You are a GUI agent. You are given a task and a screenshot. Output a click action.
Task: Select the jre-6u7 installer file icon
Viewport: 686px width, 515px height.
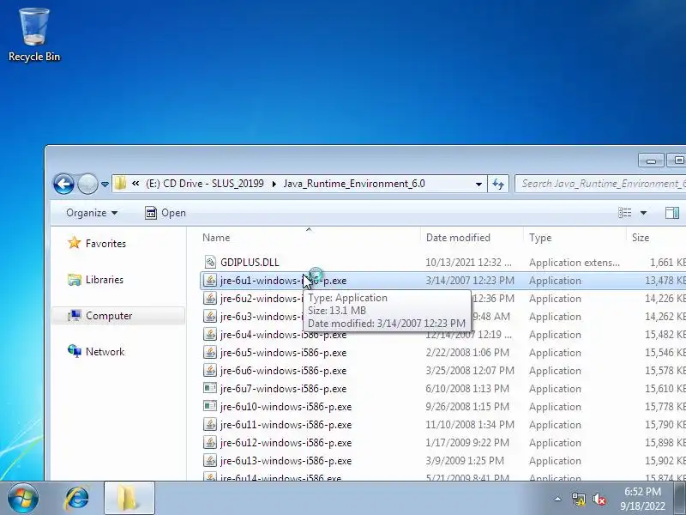coord(210,389)
